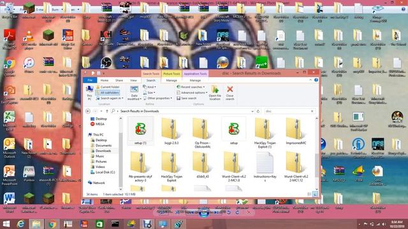The height and width of the screenshot is (229, 408).
Task: Open Manage tab under Application Tools
Action: click(x=195, y=80)
